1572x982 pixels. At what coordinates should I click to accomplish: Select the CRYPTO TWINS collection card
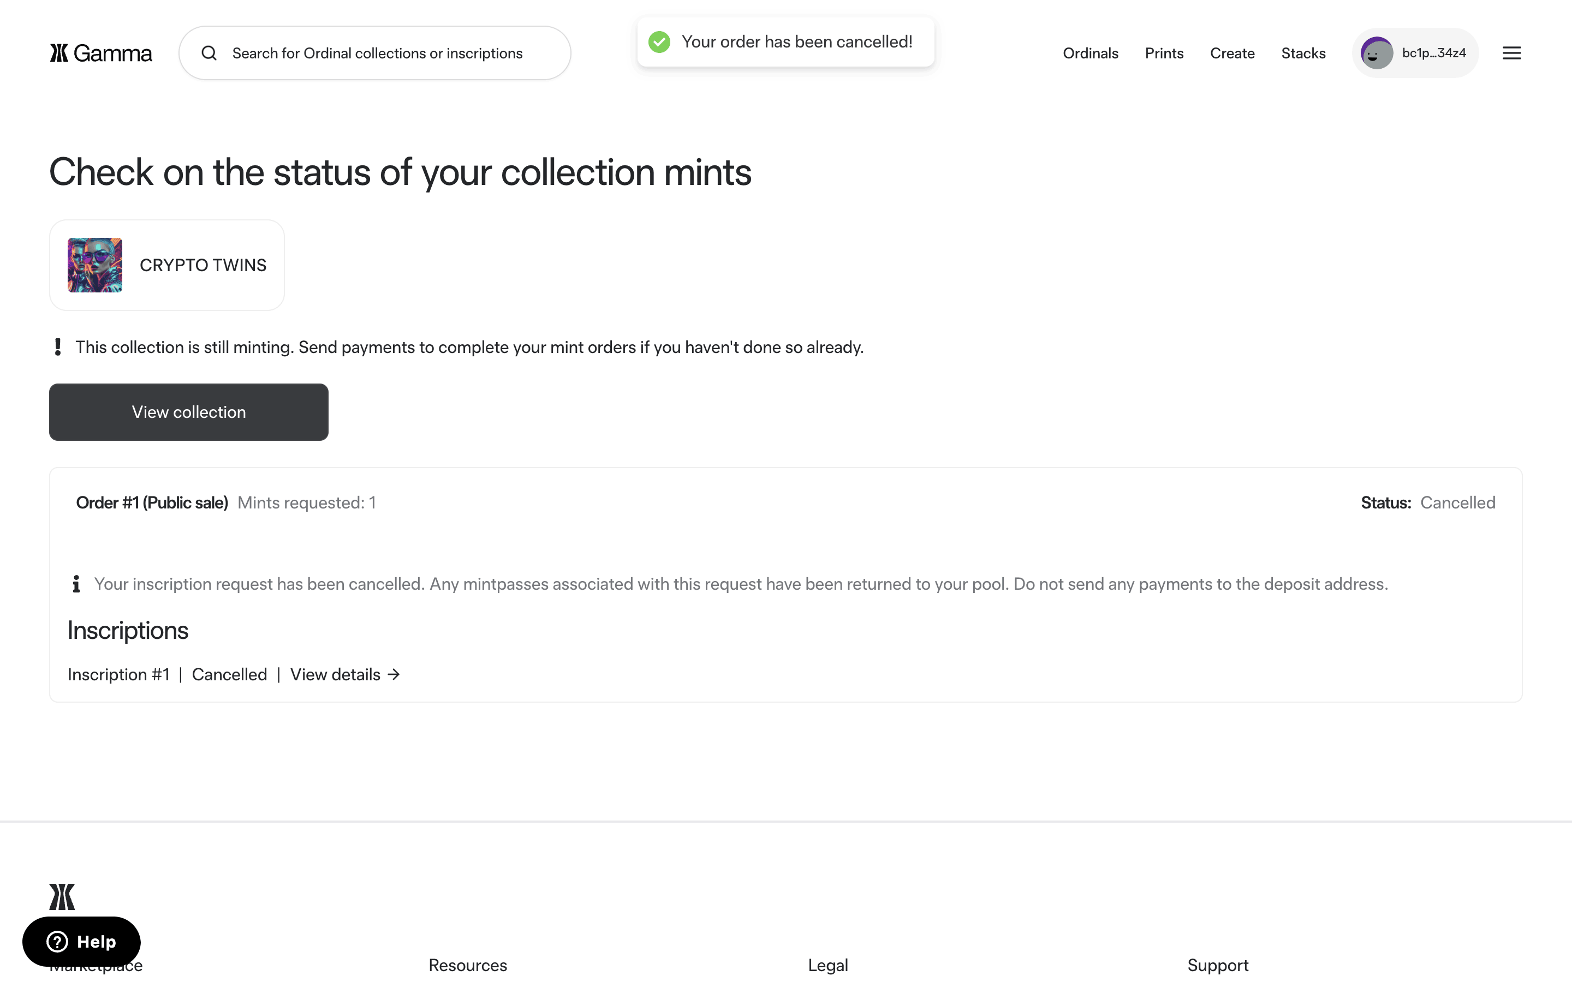(203, 265)
